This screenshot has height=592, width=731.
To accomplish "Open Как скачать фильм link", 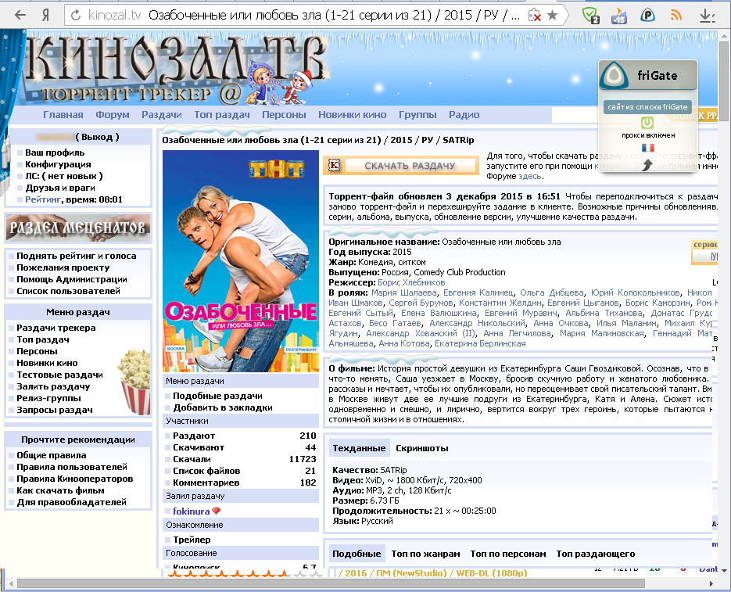I will tap(61, 490).
